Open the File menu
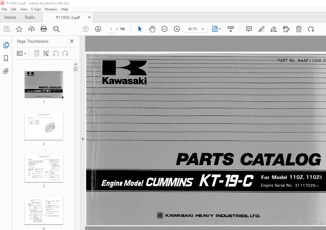 [4, 9]
